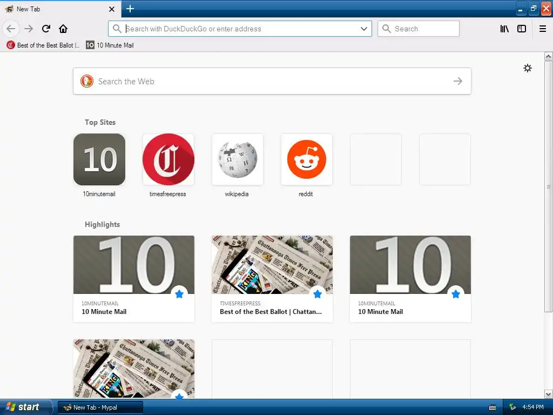Screen dimensions: 553x415
Task: Click the "wikipedia" label under the tile
Action: [237, 194]
